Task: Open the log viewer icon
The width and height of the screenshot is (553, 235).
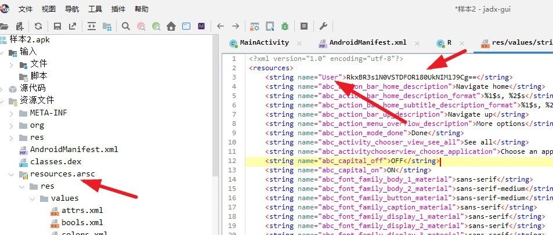Action: point(304,26)
